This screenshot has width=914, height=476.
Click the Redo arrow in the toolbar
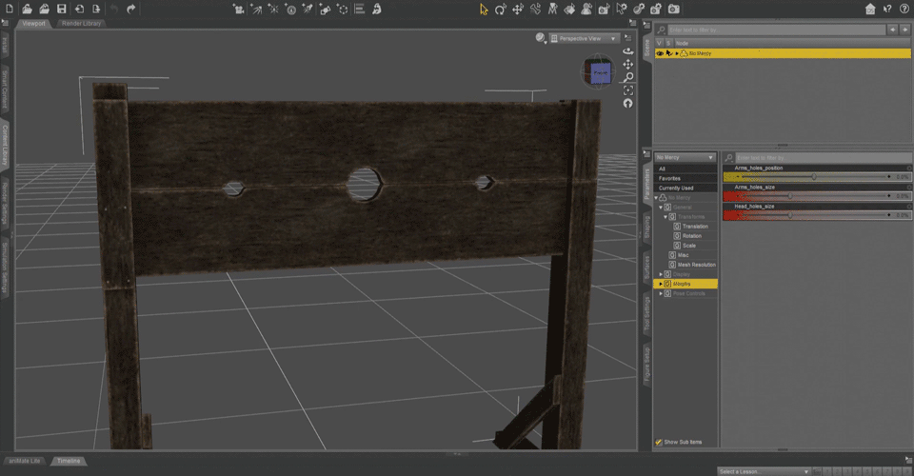131,9
